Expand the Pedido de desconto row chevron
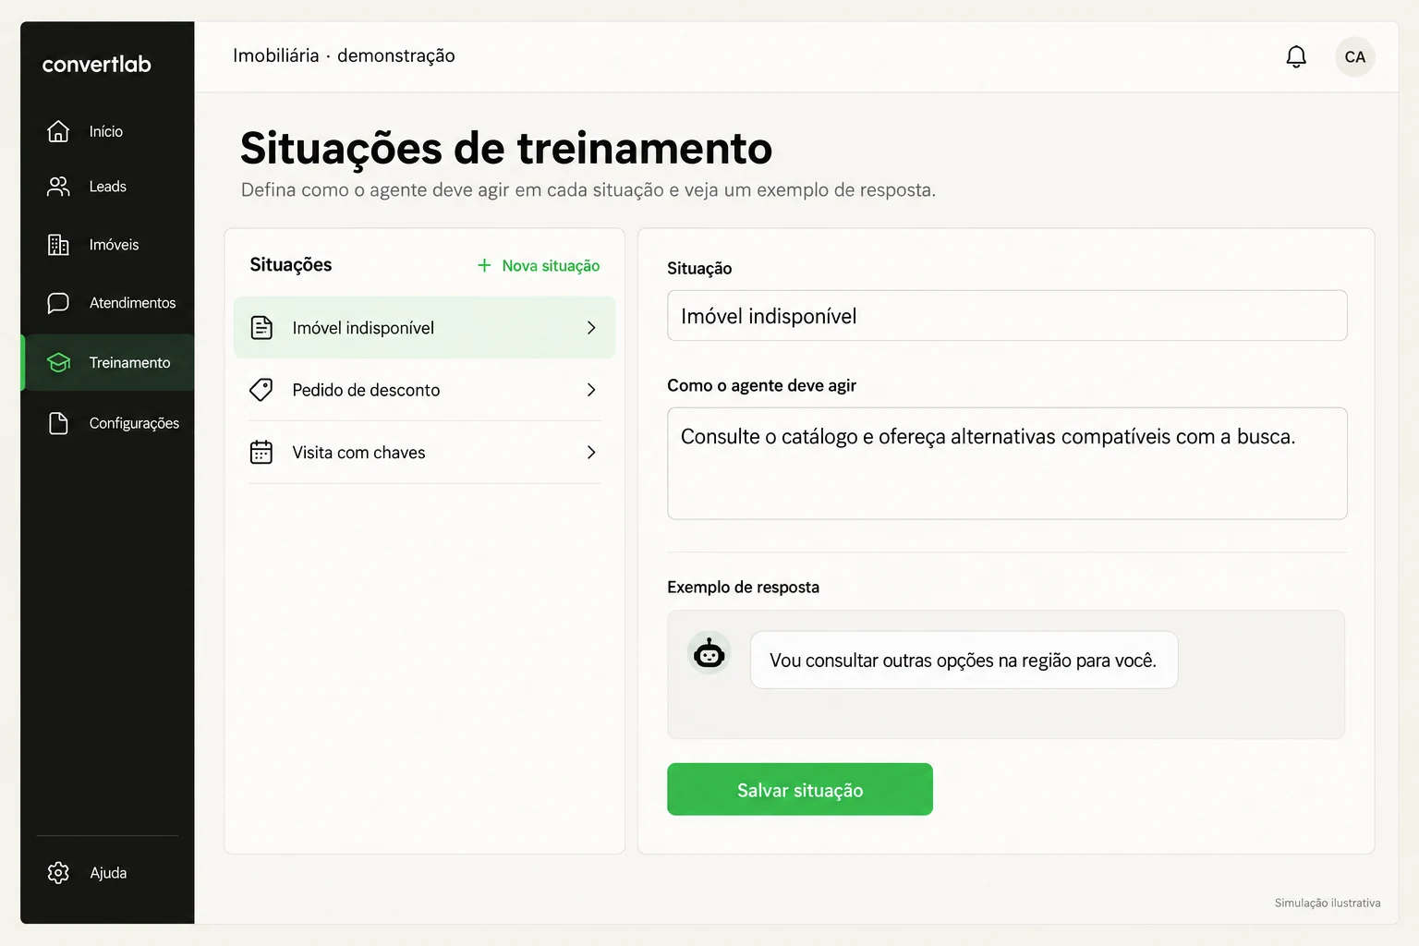 [591, 390]
